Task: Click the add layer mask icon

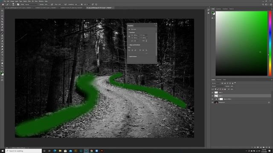Action: pyautogui.click(x=258, y=147)
